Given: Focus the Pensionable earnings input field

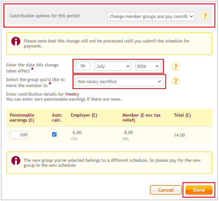Looking at the screenshot, I should click(19, 135).
